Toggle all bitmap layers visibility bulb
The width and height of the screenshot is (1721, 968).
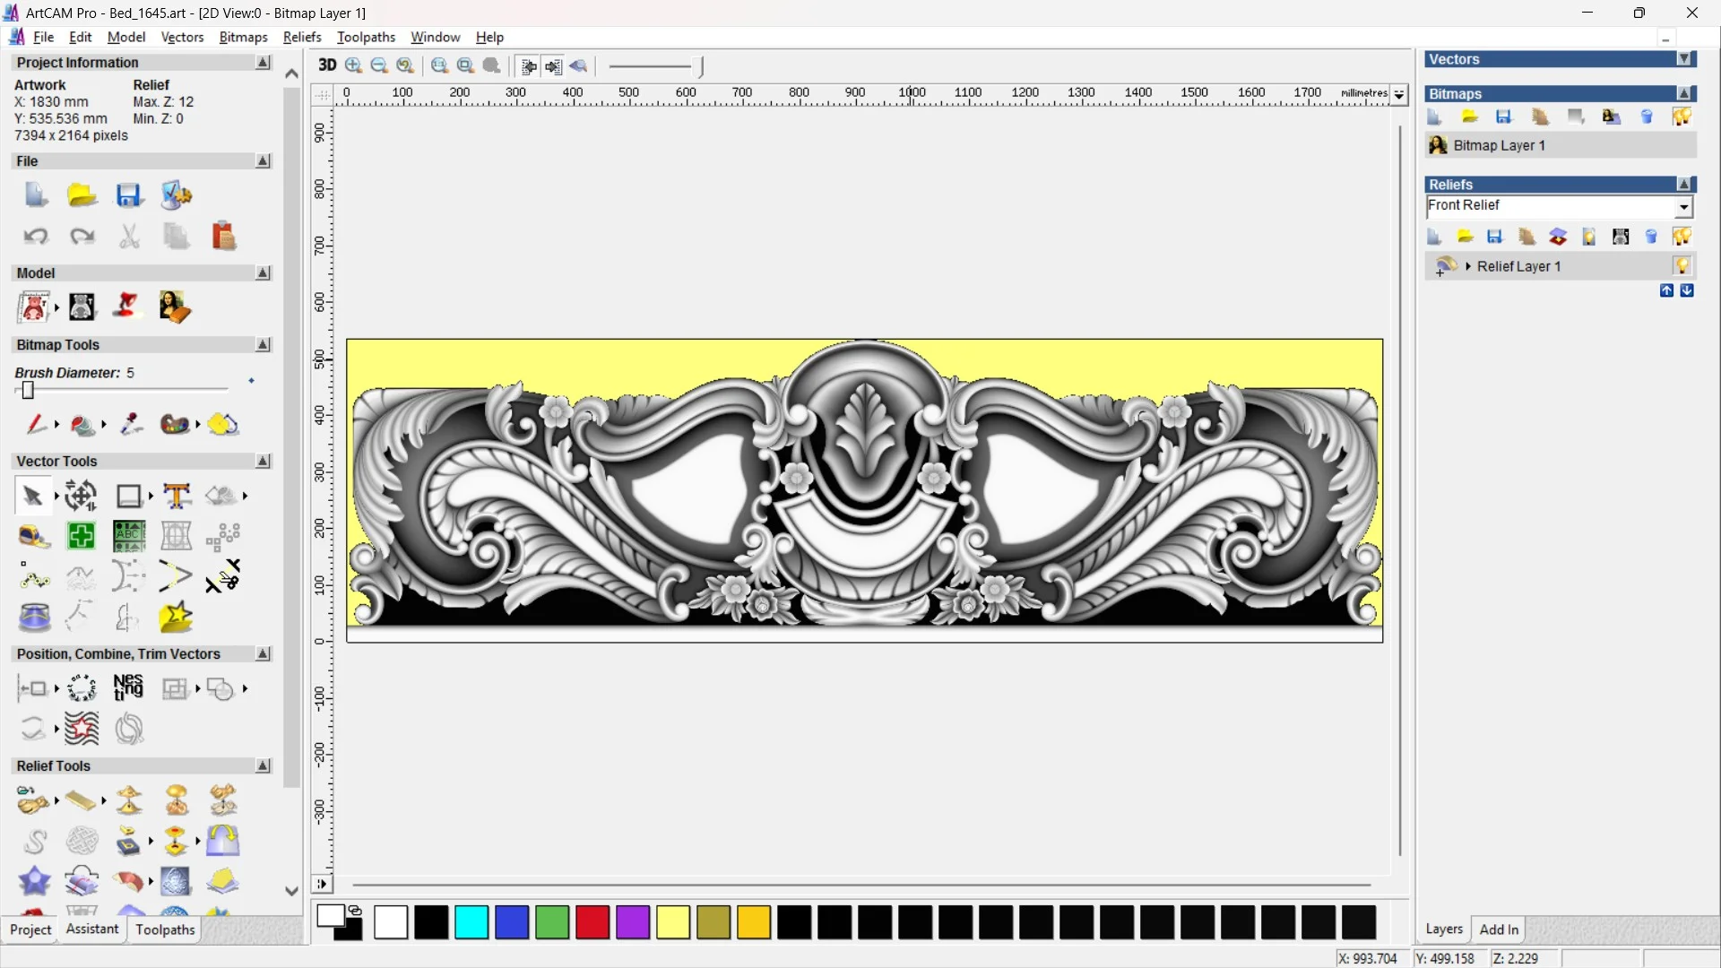pos(1681,117)
